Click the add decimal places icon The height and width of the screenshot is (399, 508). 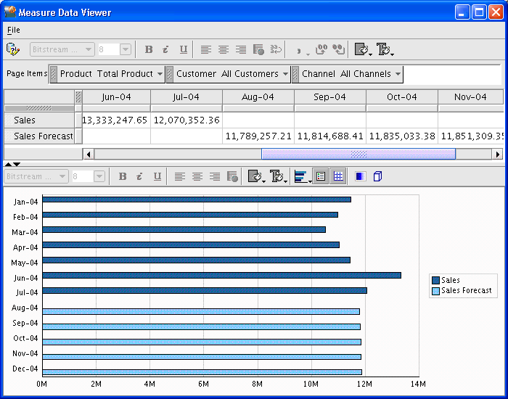[x=321, y=49]
